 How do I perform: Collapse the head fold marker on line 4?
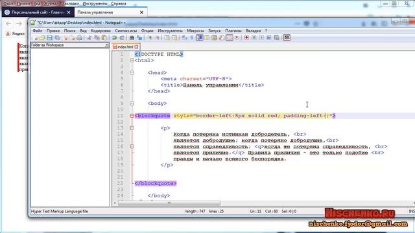click(132, 72)
